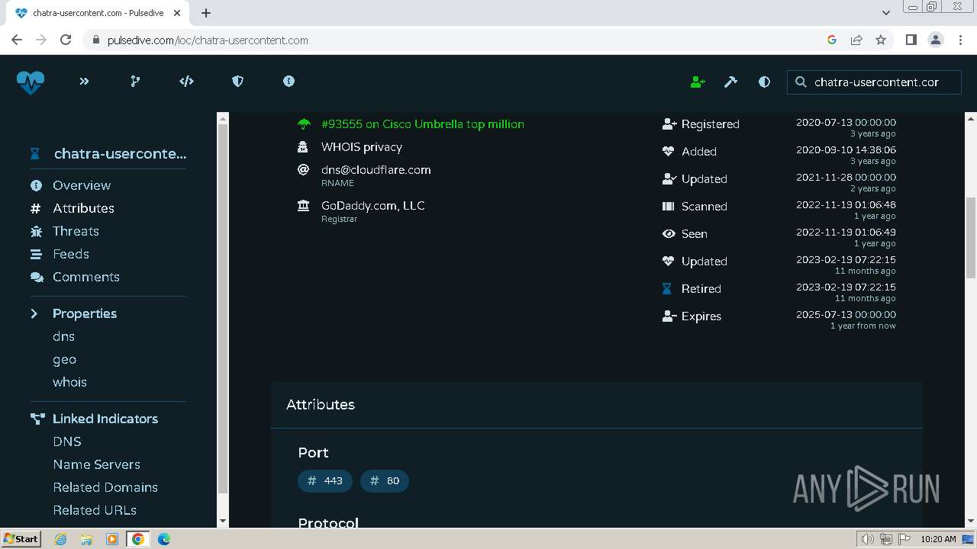Screen dimensions: 977x549
Task: Open the gavel tool icon
Action: [730, 82]
